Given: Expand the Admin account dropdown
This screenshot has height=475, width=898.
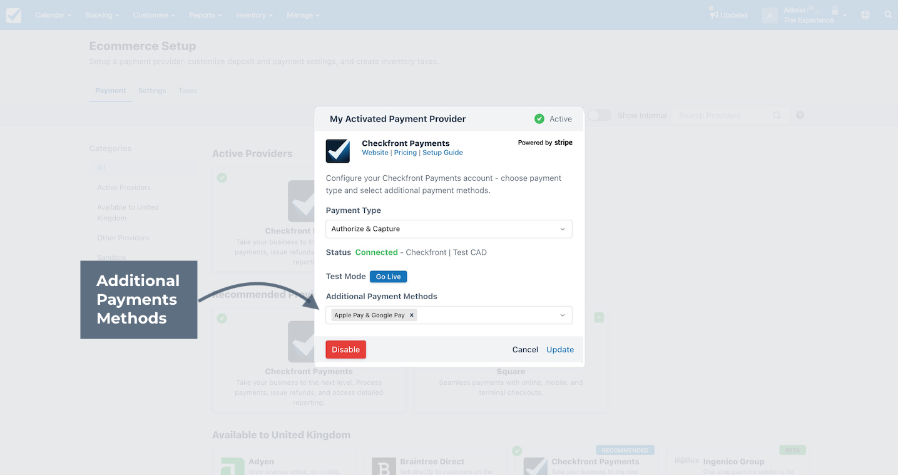Looking at the screenshot, I should 844,16.
